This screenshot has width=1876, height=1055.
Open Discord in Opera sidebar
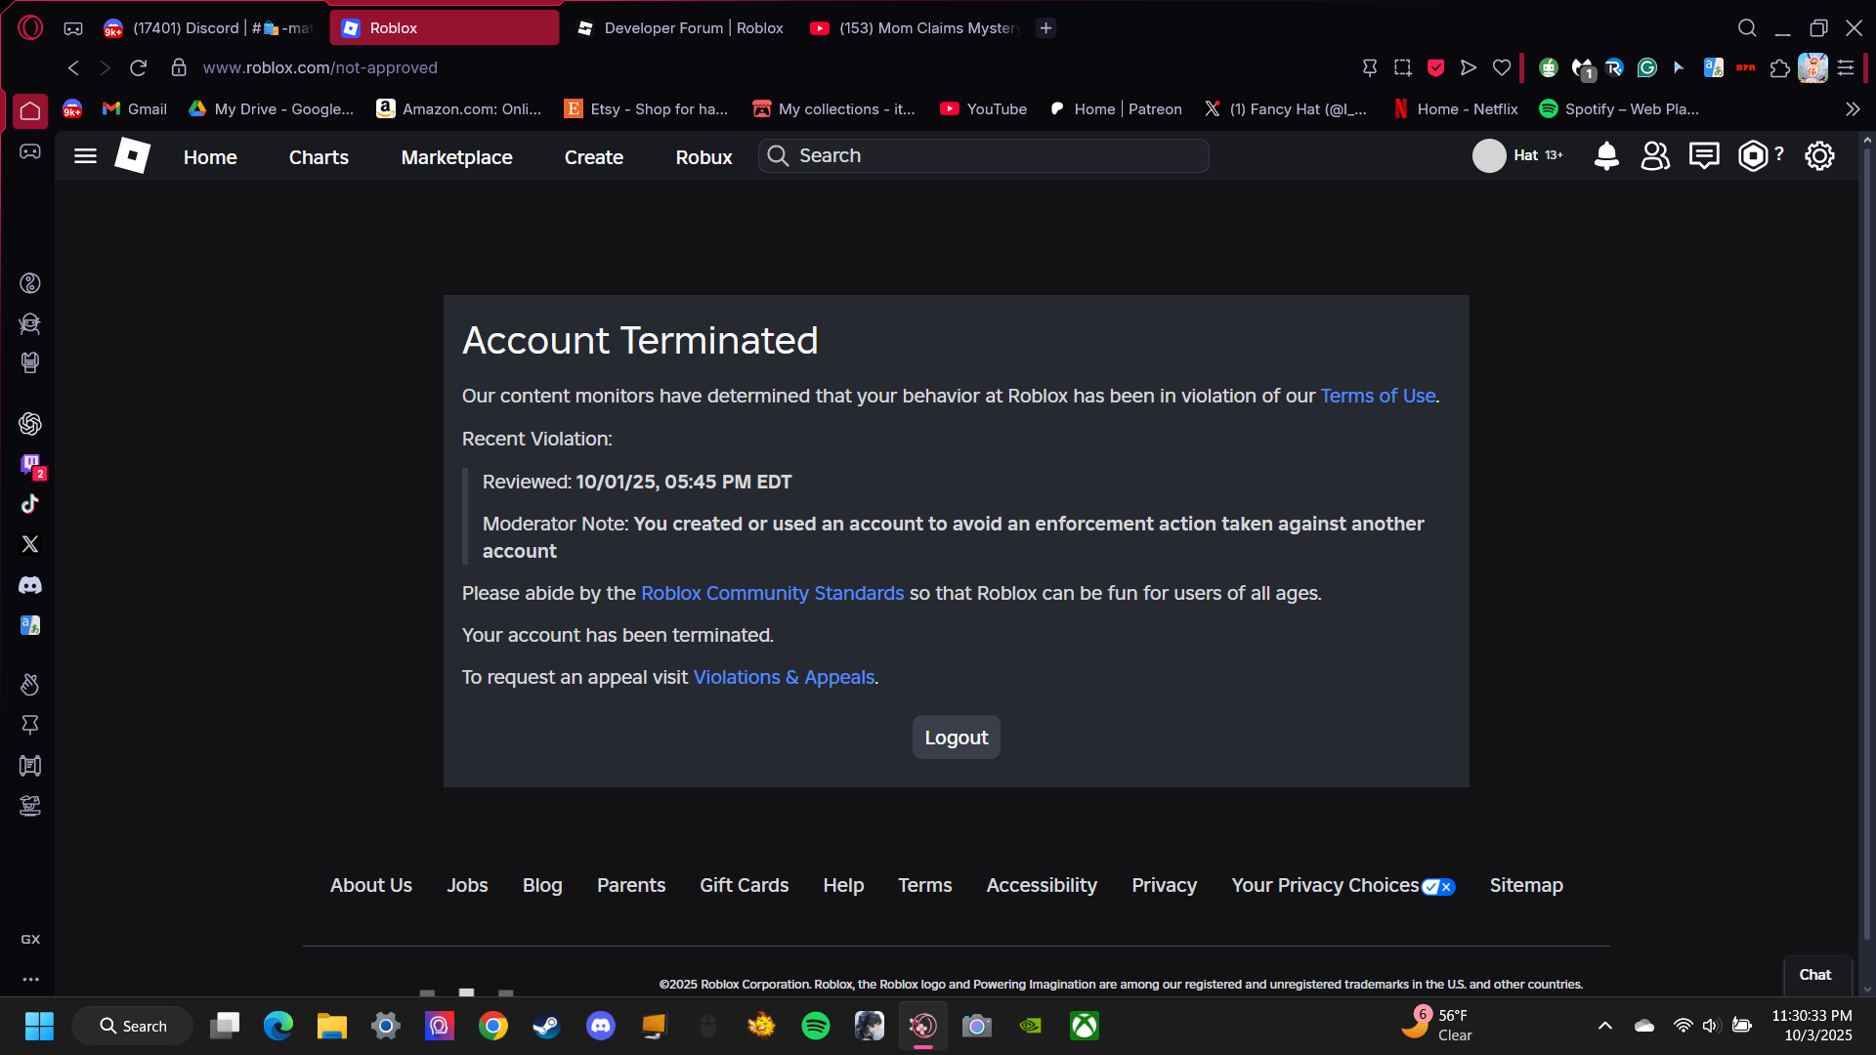(x=30, y=585)
